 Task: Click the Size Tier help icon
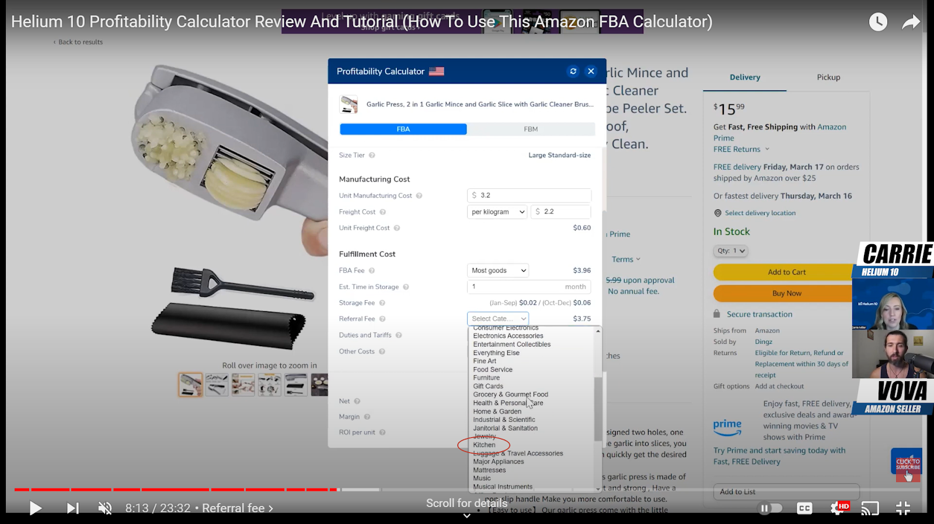(372, 155)
